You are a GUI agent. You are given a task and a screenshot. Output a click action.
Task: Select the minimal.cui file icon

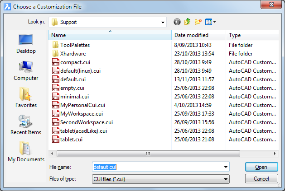click(x=55, y=97)
